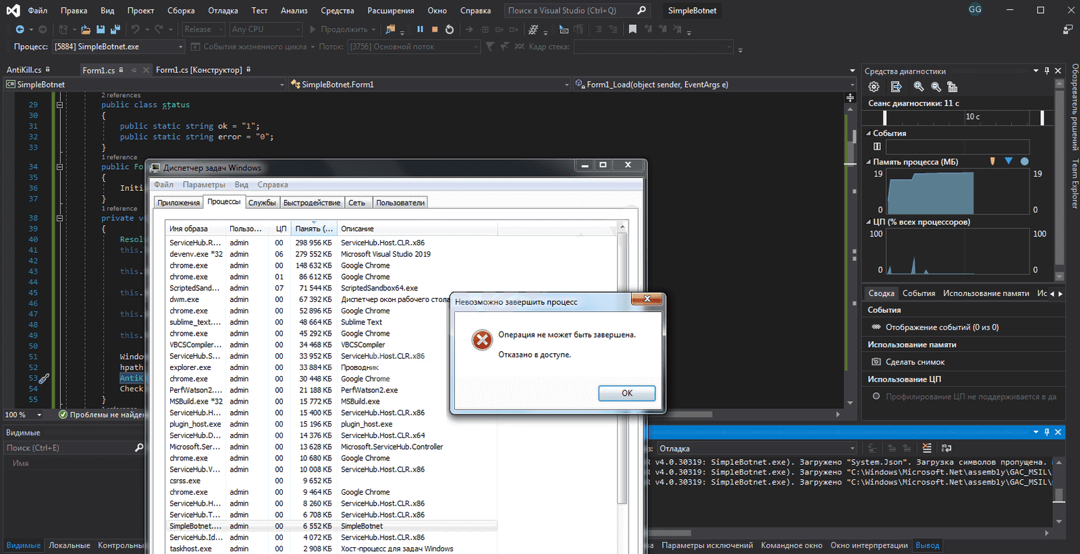Open the Diagnostic Tools settings gear
This screenshot has height=554, width=1080.
(873, 87)
